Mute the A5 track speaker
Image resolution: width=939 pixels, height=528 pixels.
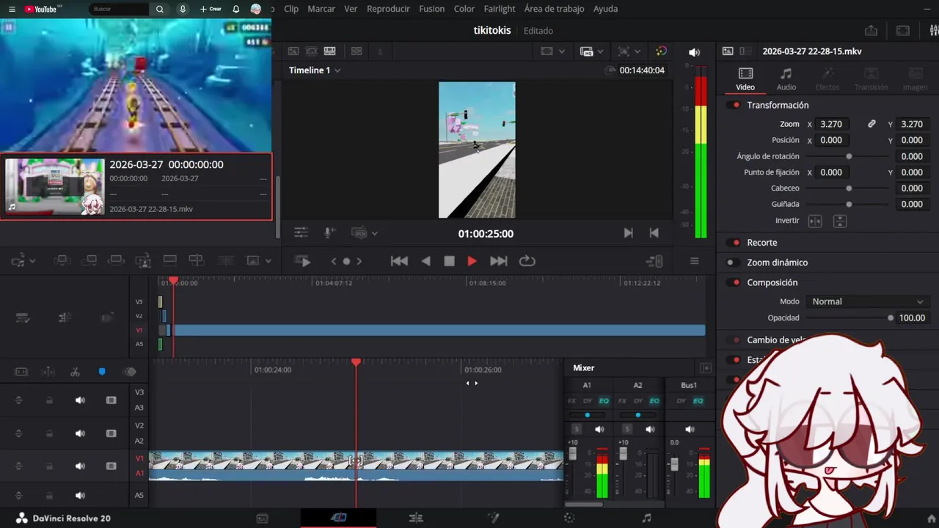point(80,496)
